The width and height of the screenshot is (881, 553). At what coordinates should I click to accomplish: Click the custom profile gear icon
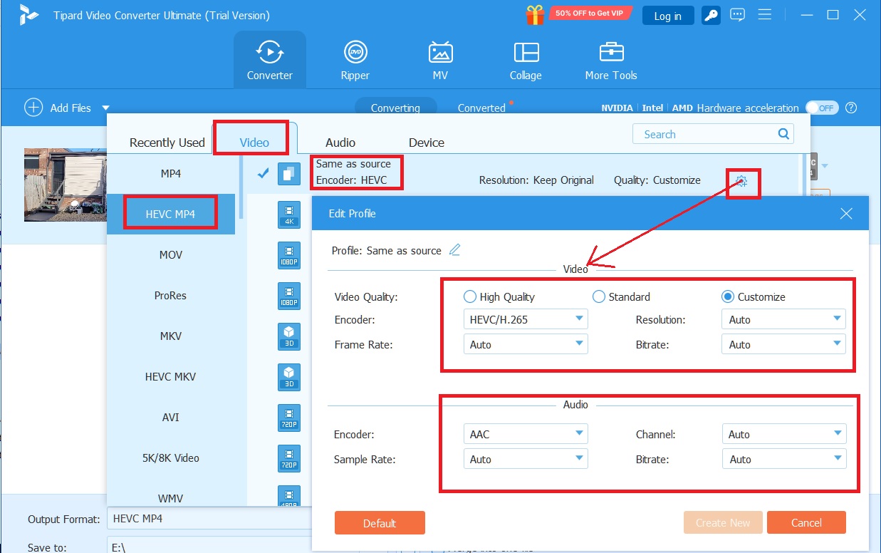741,181
